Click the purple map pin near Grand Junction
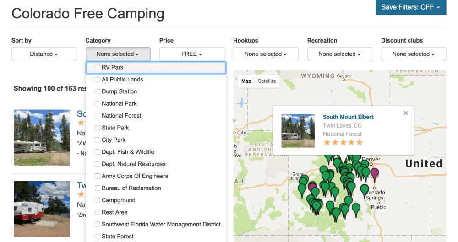The height and width of the screenshot is (242, 458). [313, 187]
